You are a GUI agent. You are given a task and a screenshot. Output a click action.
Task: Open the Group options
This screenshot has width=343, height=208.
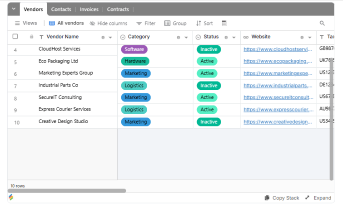175,24
